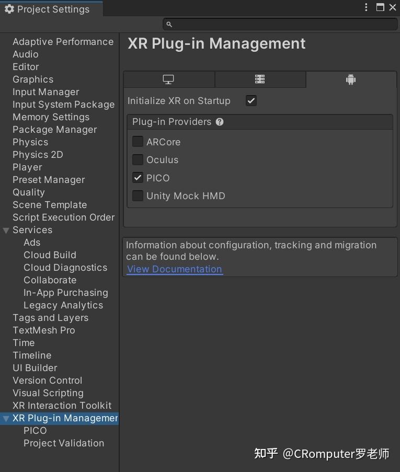Screen dimensions: 400x472
Task: Click the Plug-in Providers help icon
Action: 220,122
